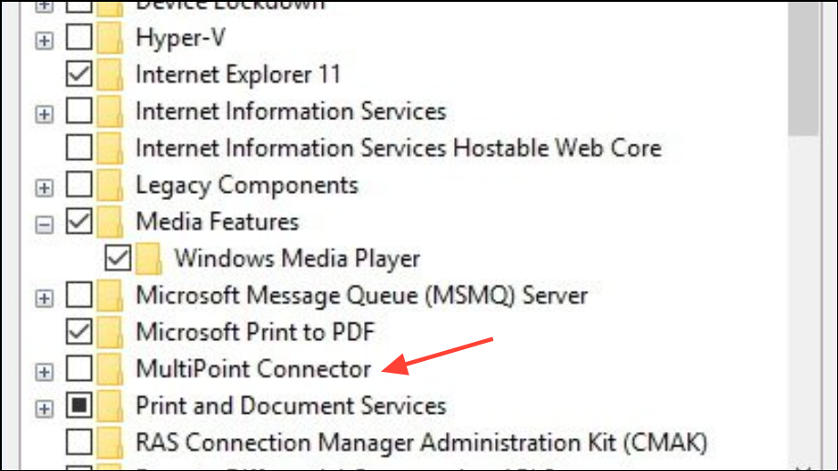Click the Microsoft Print to PDF folder icon
The image size is (838, 471).
[110, 332]
